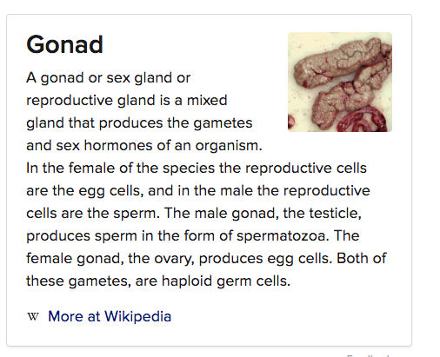Screen dimensions: 440x357
Task: Open the More at Wikipedia link
Action: 110,316
